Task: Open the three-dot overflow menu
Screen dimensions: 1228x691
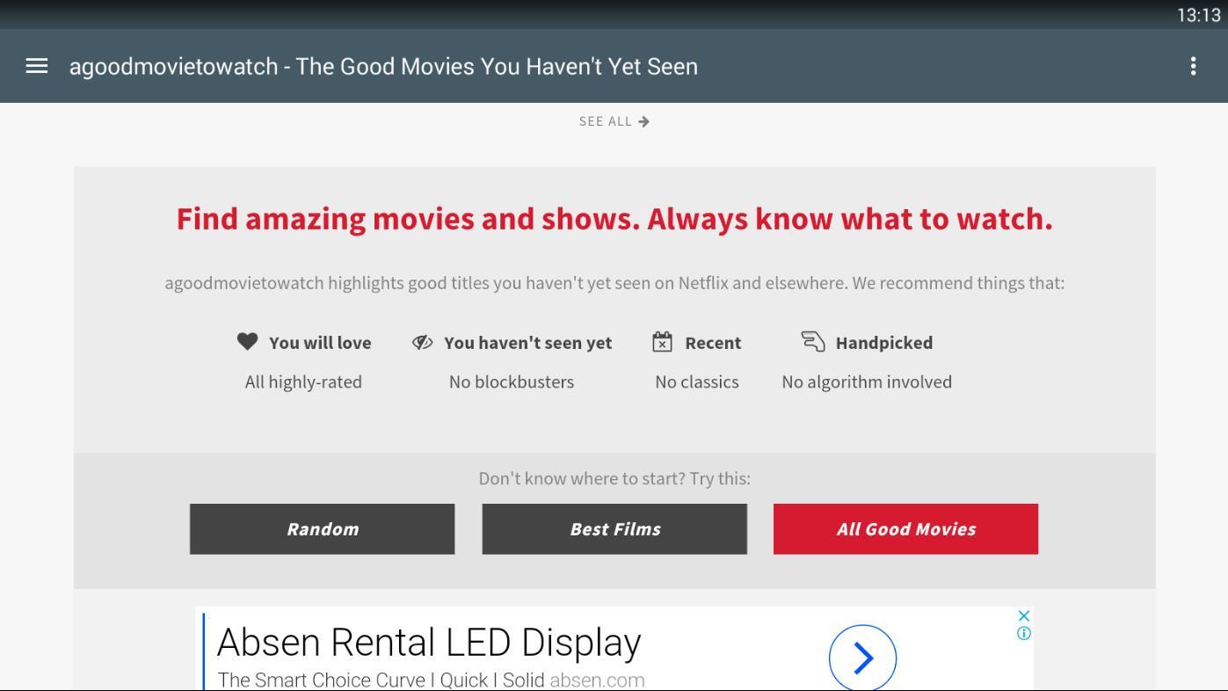Action: (x=1193, y=66)
